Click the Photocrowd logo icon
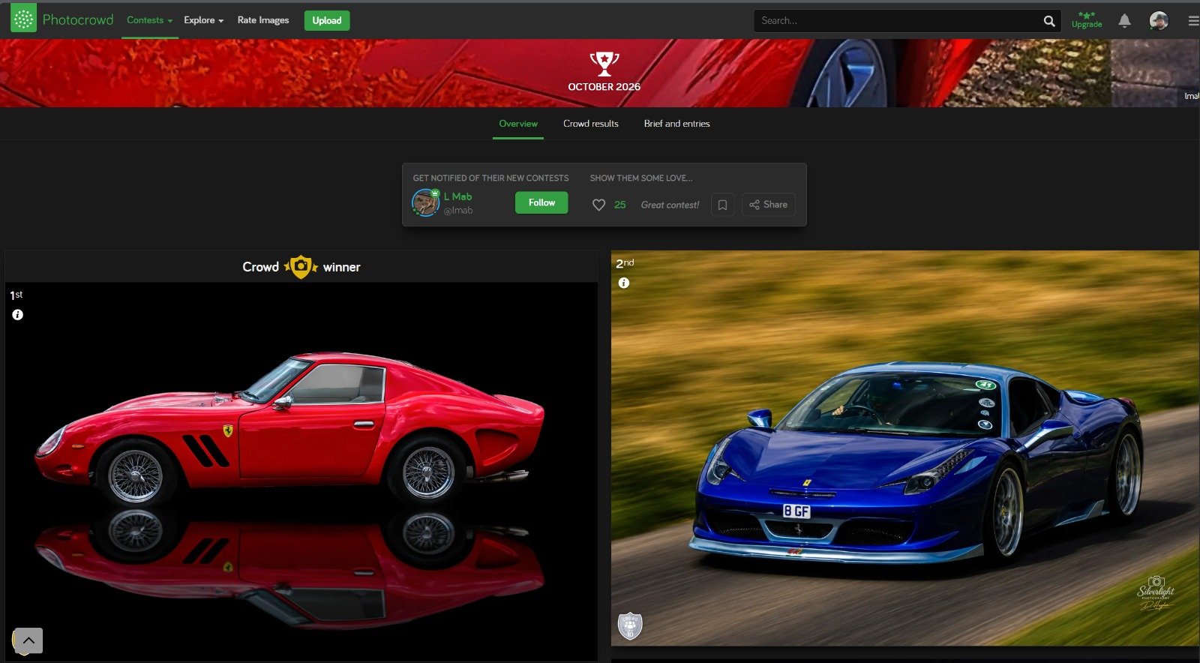1200x663 pixels. point(23,19)
